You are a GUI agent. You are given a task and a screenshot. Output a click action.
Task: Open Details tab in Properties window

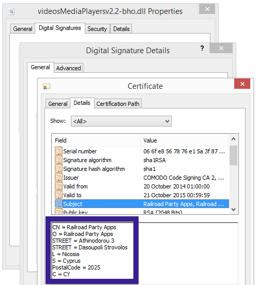(x=121, y=29)
